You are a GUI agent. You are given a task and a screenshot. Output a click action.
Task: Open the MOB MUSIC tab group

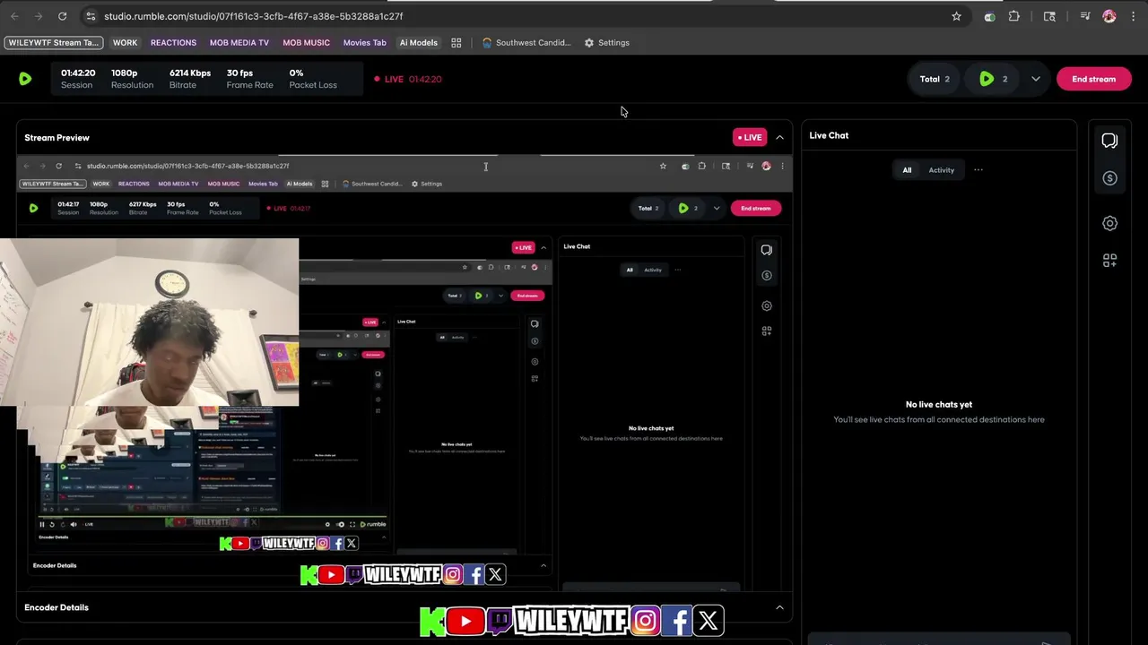tap(307, 42)
